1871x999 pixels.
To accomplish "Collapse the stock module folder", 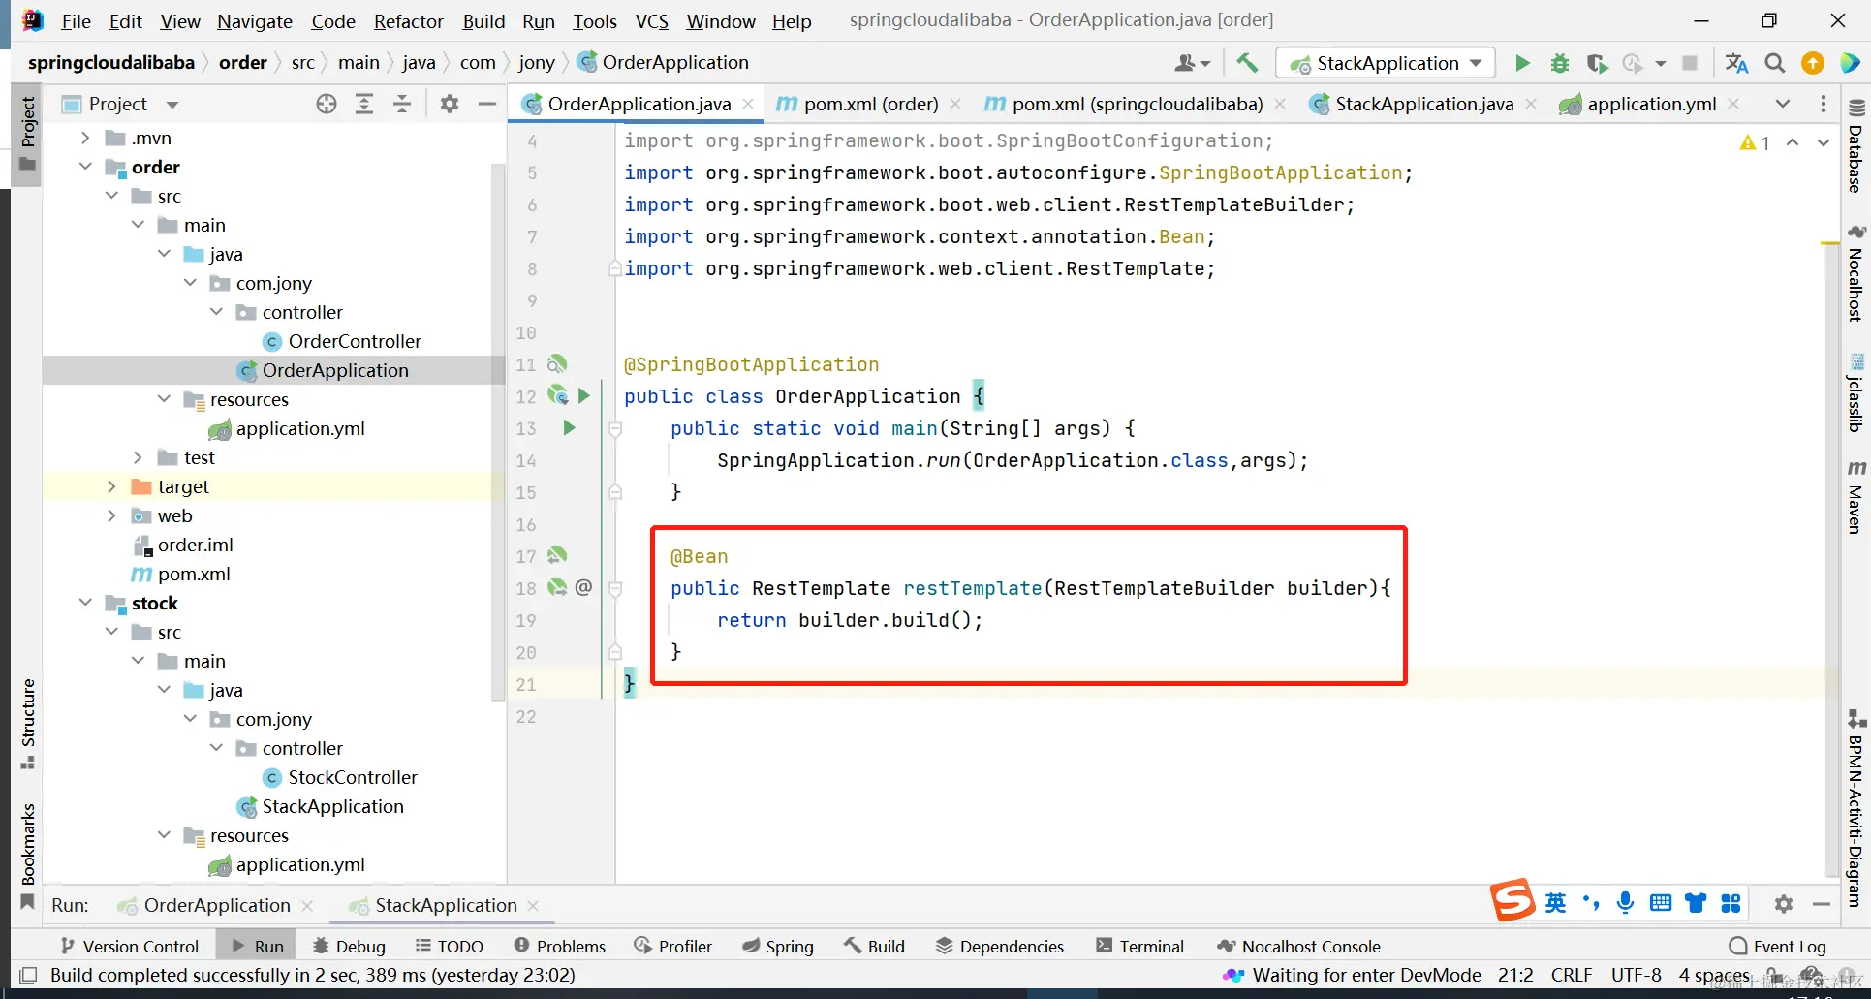I will (x=86, y=603).
